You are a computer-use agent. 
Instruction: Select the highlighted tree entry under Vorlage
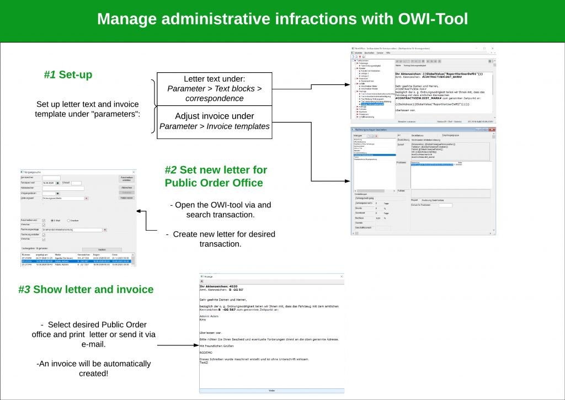[372, 104]
